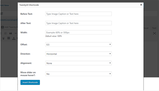Click the 'Twenty20 Shortcode' dialog title
Viewport: 159px width, 91px height.
[x=29, y=5]
